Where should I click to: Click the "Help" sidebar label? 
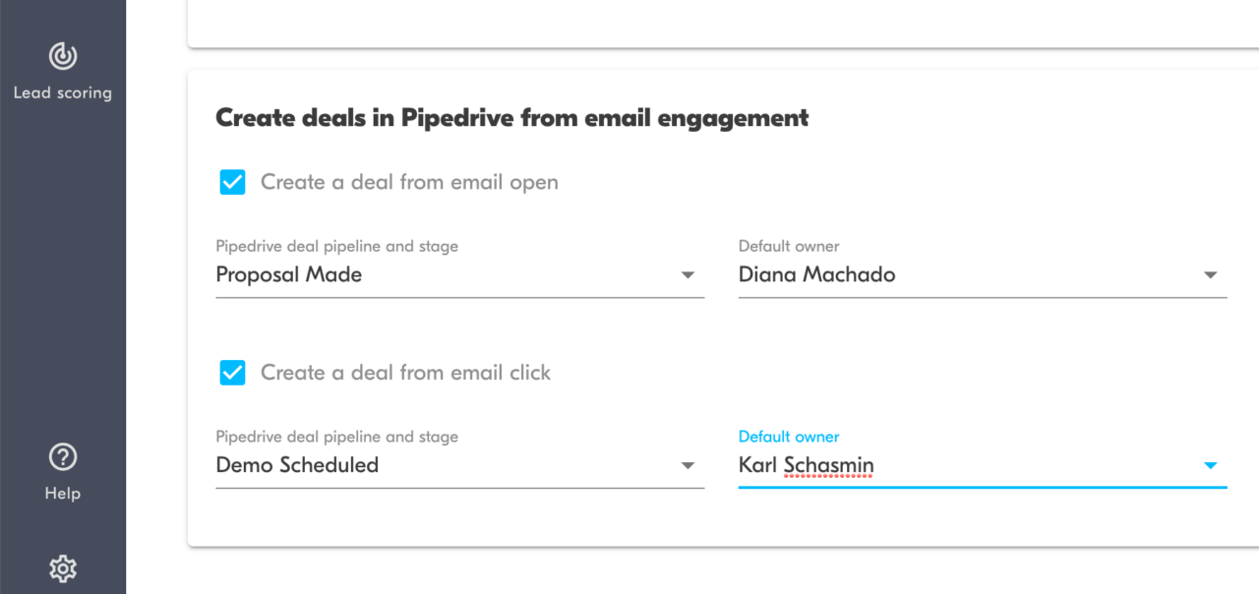click(x=62, y=493)
